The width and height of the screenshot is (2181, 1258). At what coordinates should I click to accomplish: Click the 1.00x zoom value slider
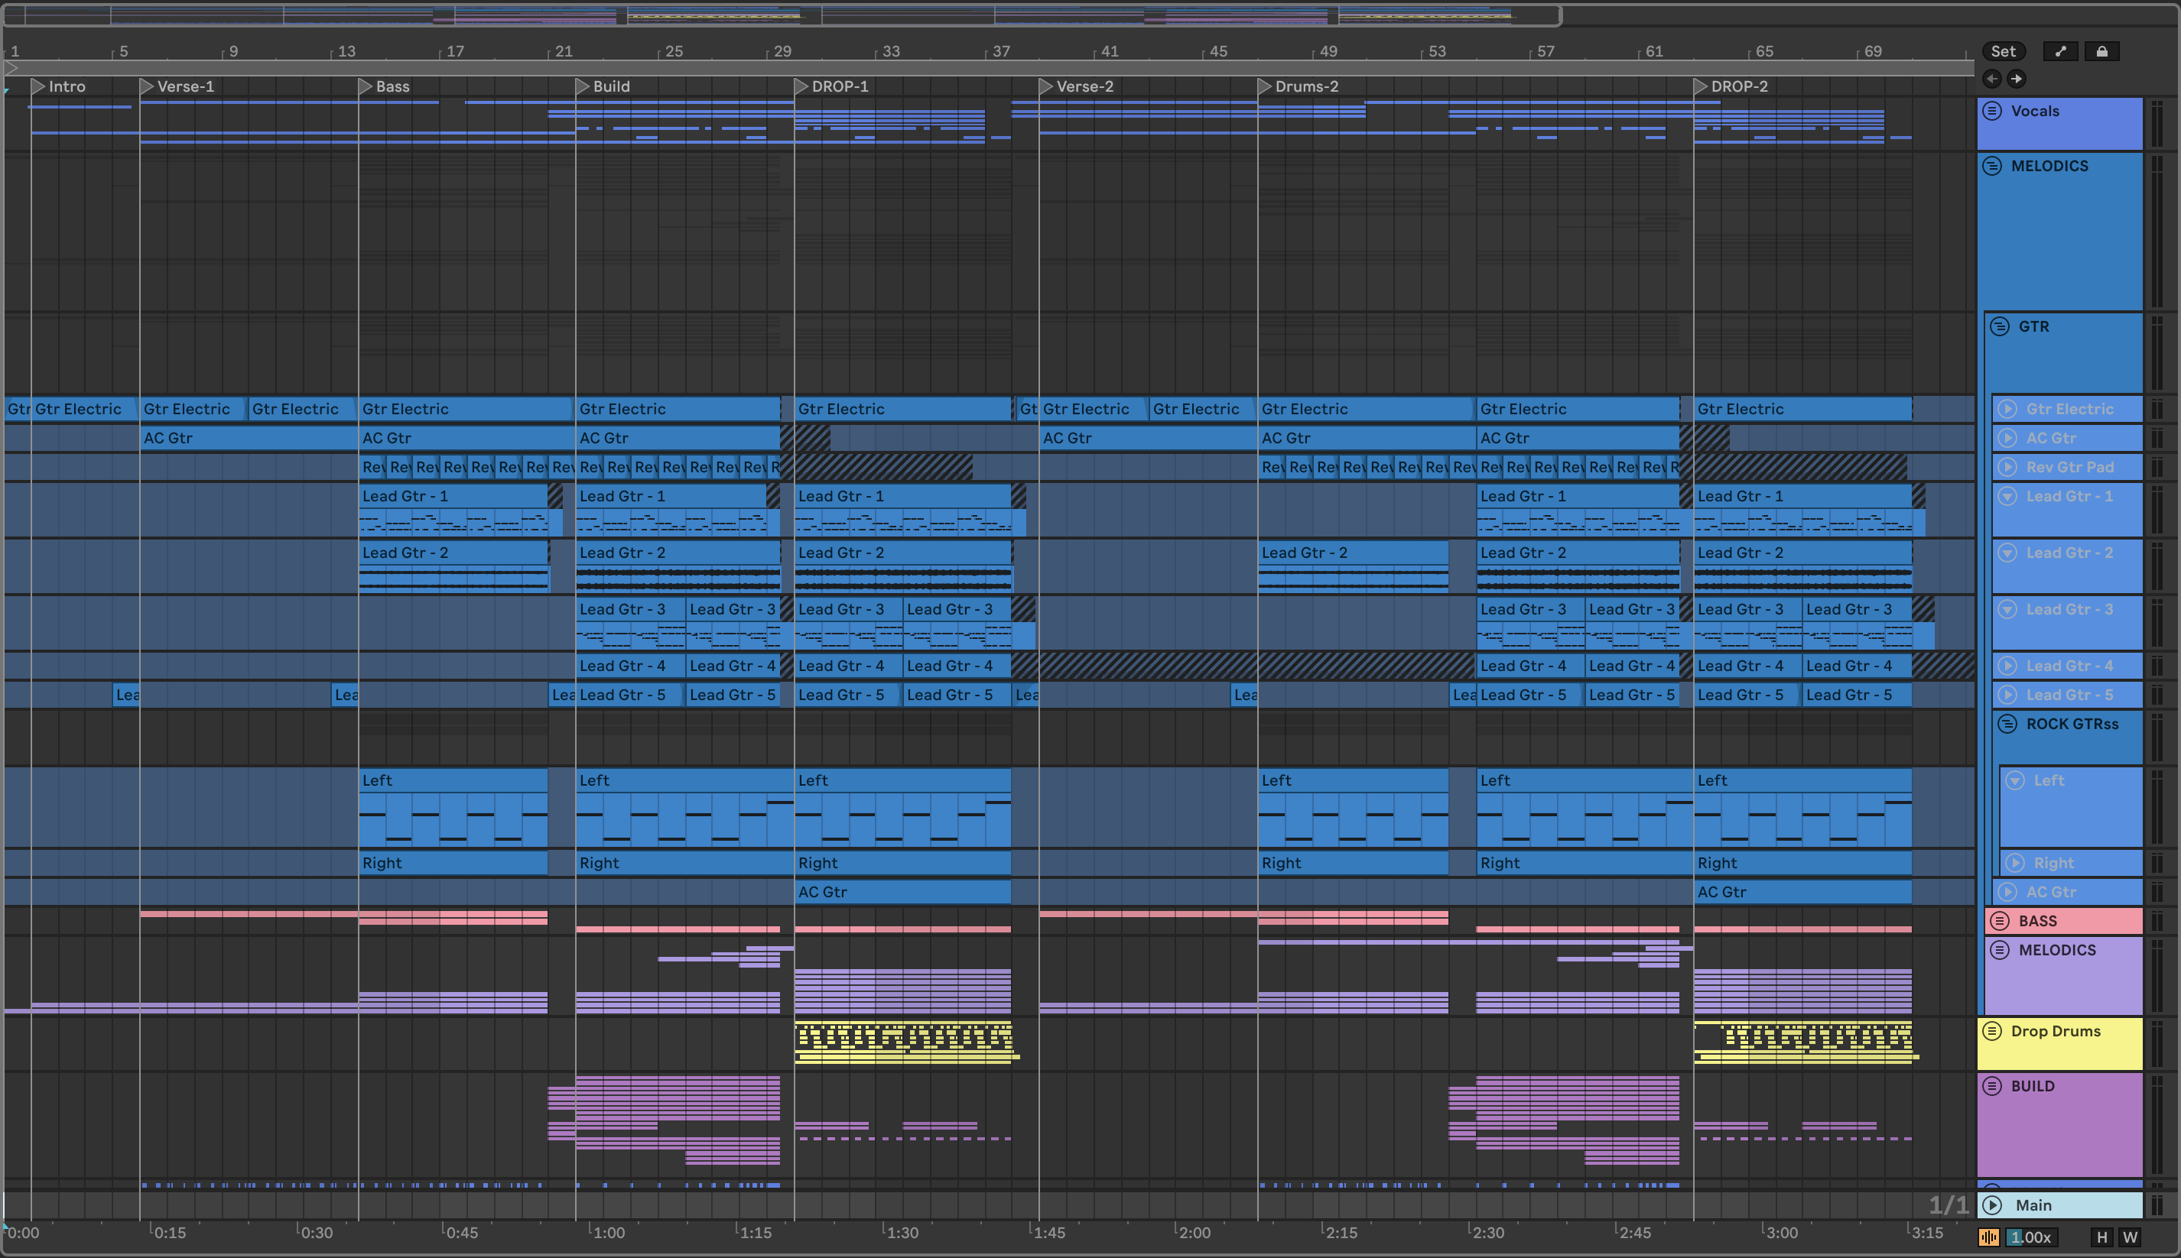coord(2030,1237)
